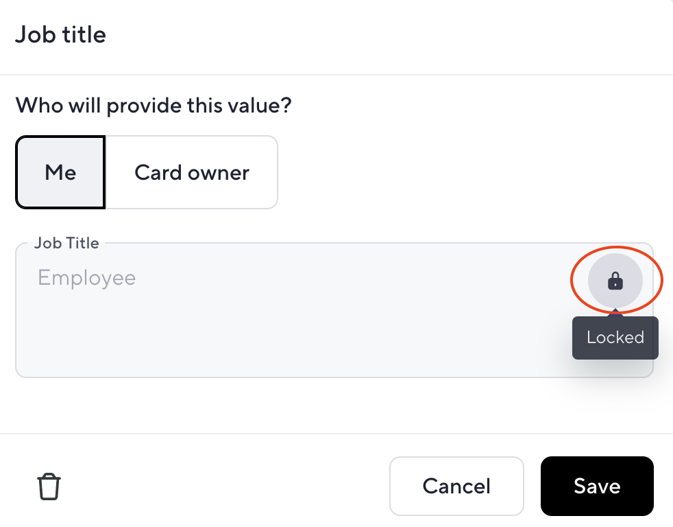The height and width of the screenshot is (527, 673).
Task: Delete this field using the trash icon
Action: pos(49,487)
